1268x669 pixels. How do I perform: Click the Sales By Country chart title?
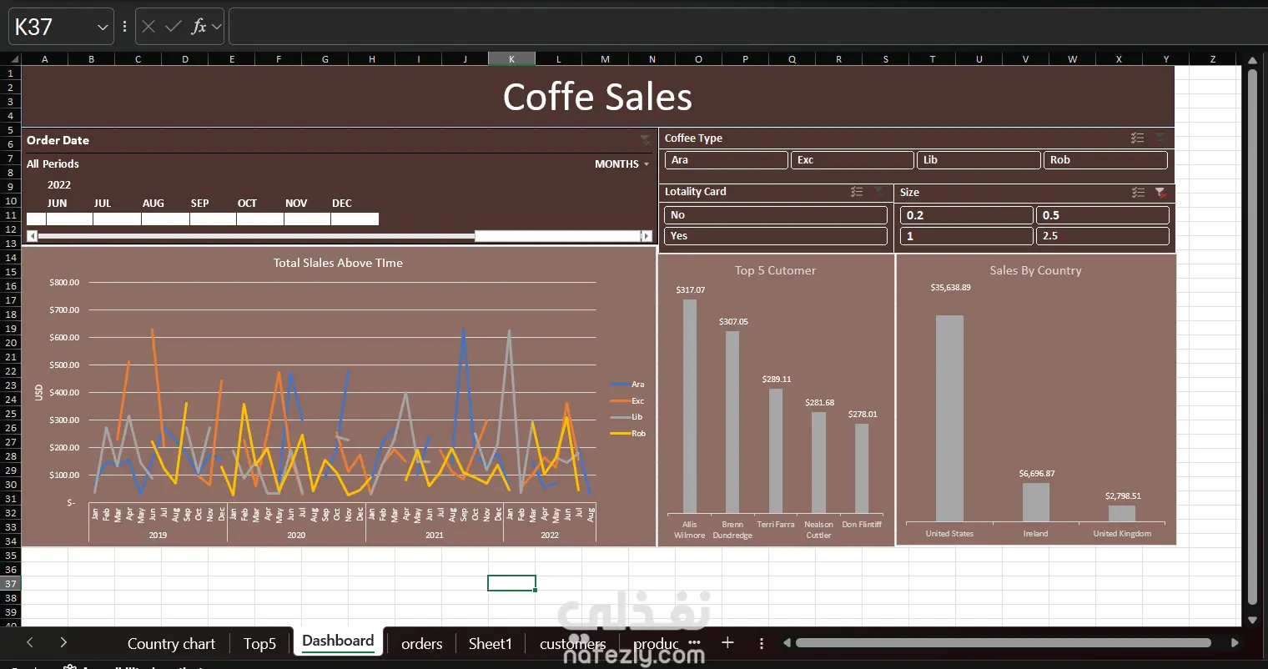1035,270
